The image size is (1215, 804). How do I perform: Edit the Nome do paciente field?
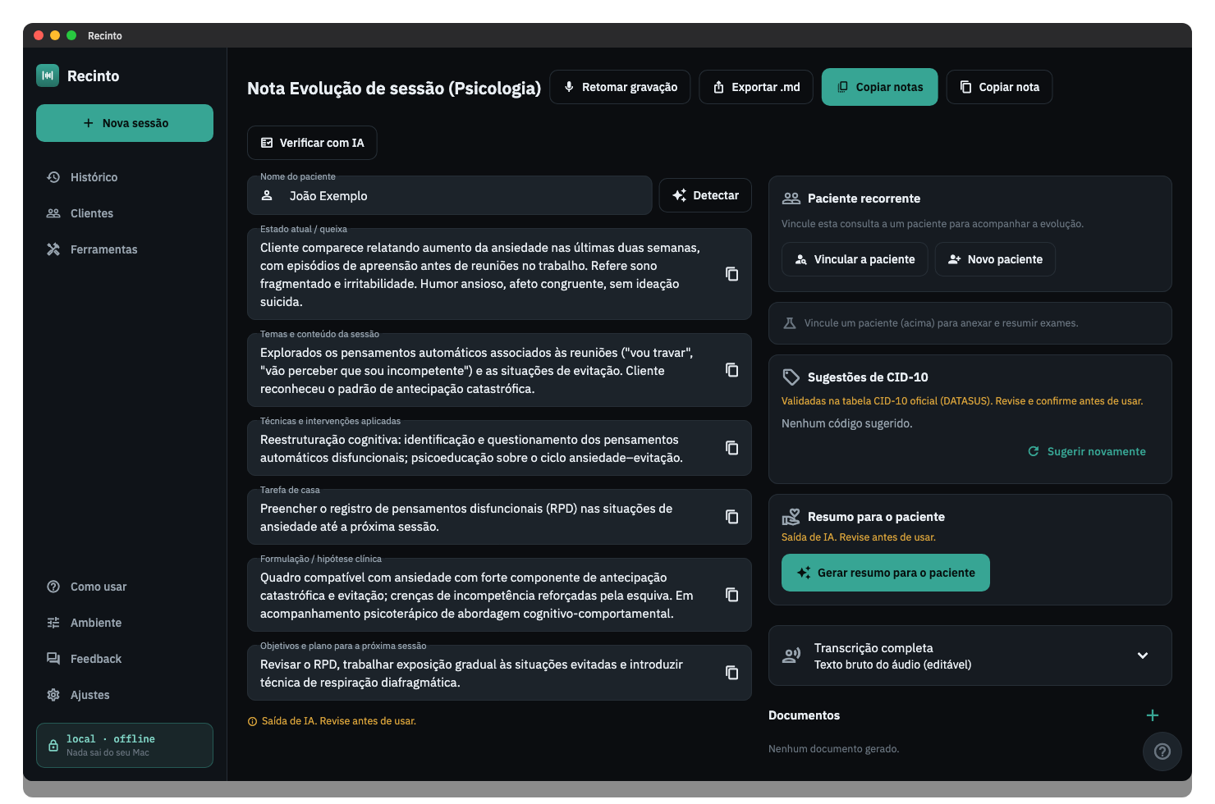coord(450,196)
